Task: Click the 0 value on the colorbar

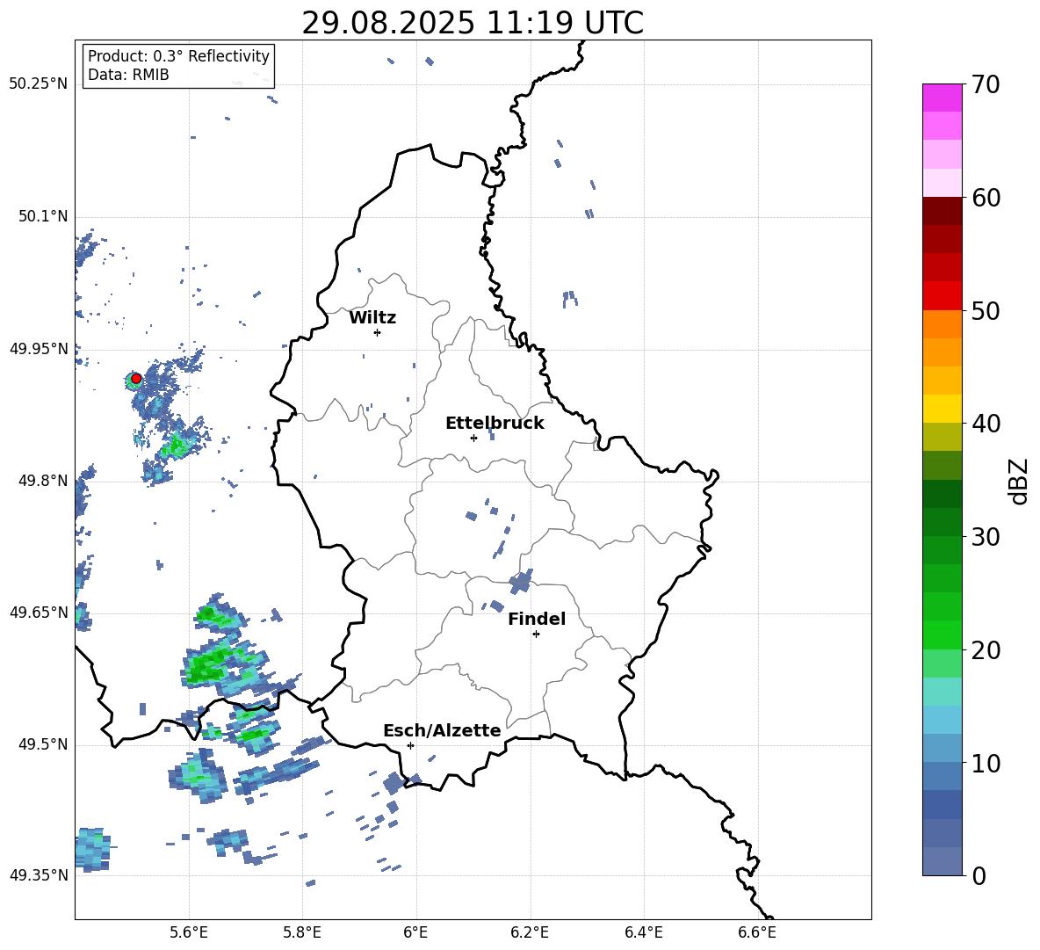Action: point(979,875)
